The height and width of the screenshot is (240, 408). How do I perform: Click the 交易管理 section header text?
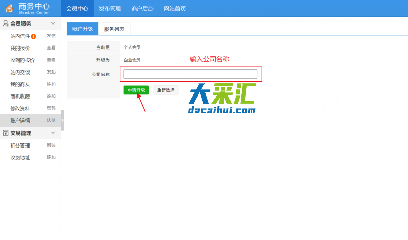20,133
